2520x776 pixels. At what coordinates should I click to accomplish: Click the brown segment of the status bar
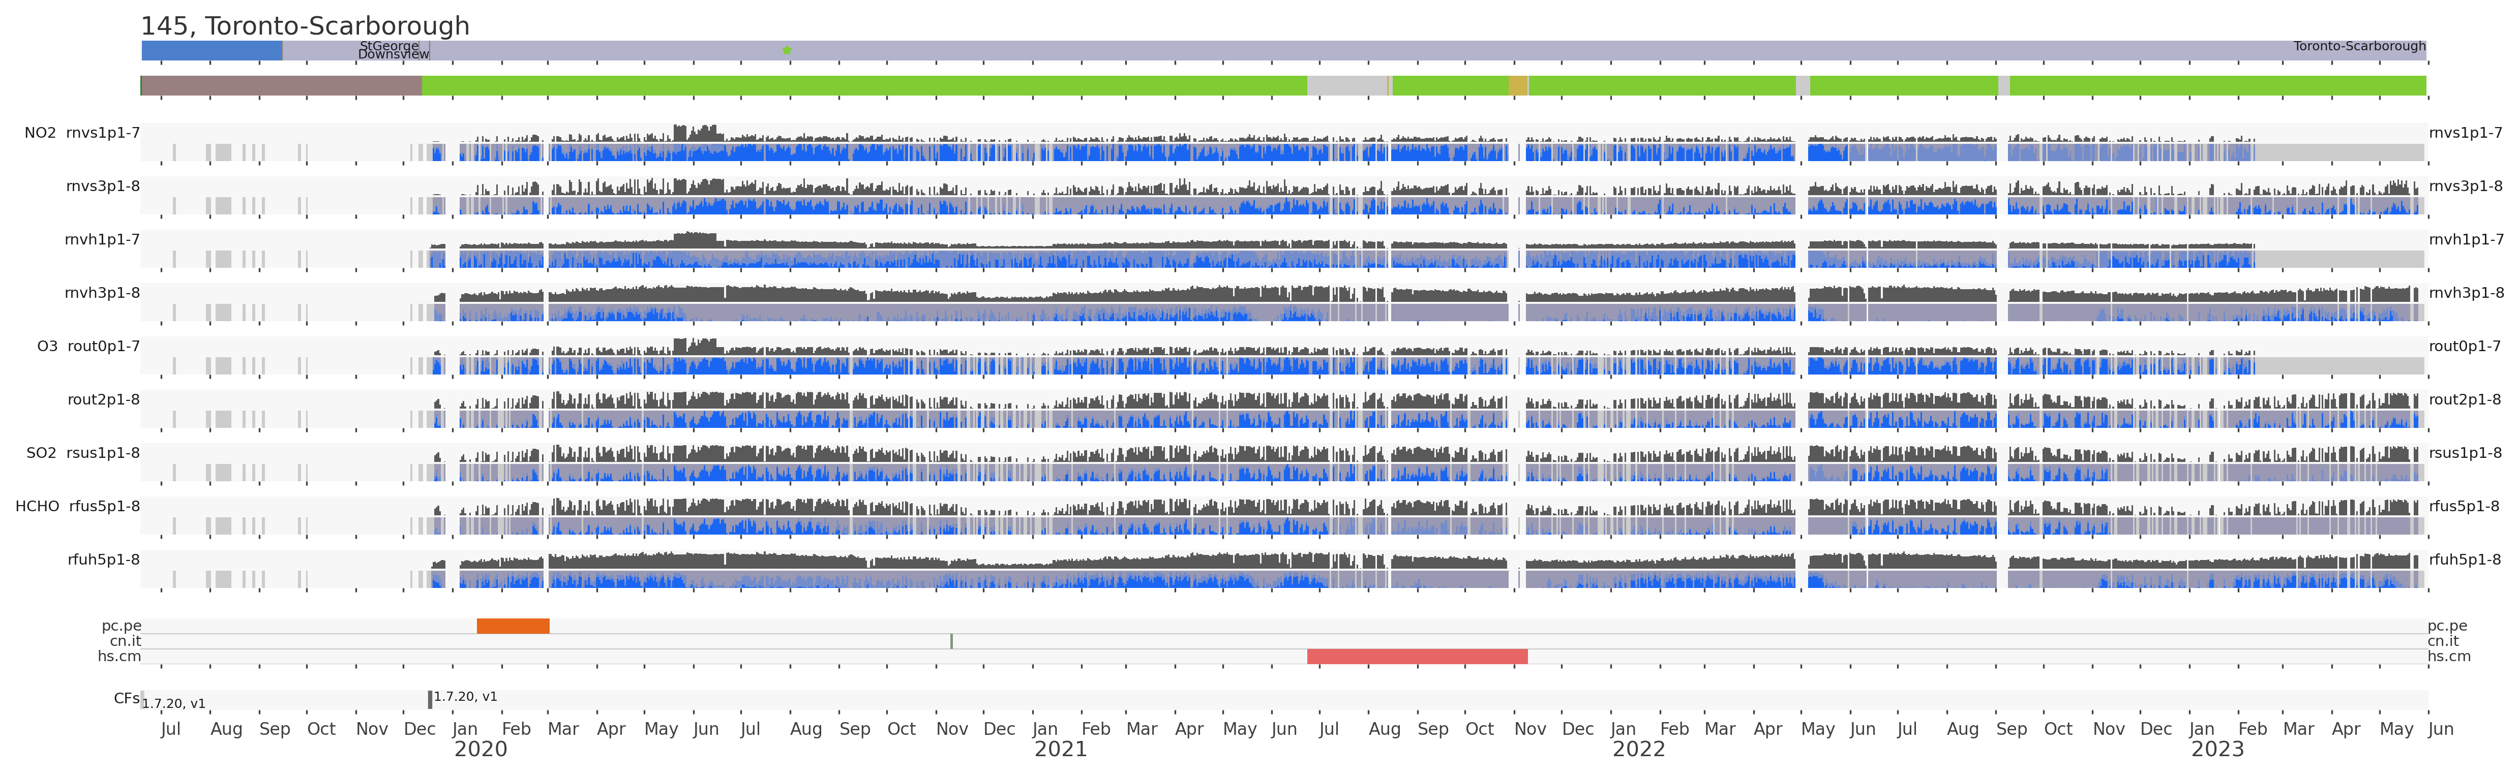pos(282,86)
